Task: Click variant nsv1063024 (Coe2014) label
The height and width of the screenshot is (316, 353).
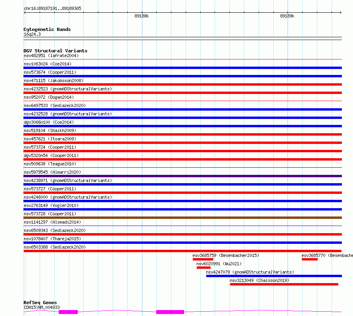Action: 48,64
